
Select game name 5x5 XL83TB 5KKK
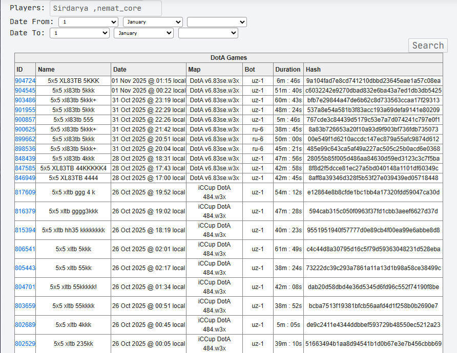coord(73,81)
